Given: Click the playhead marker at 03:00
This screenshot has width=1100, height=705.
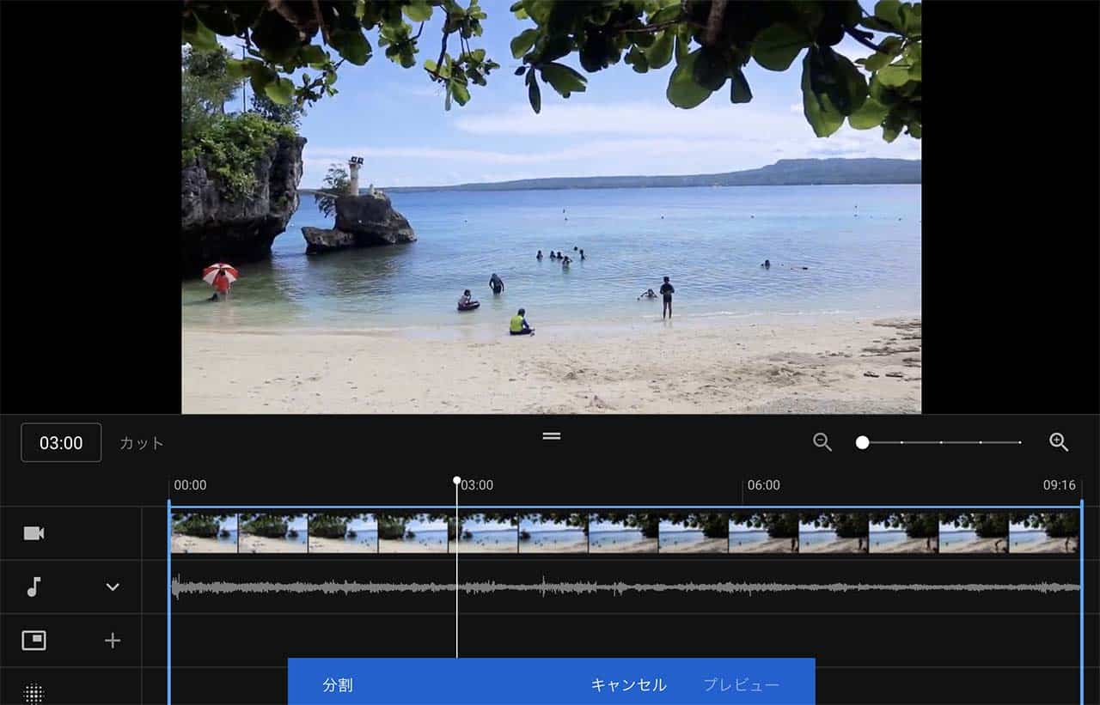Looking at the screenshot, I should click(456, 481).
